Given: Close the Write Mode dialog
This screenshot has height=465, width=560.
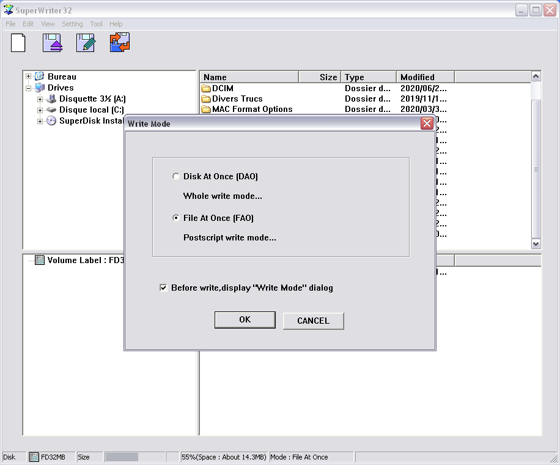Looking at the screenshot, I should 427,124.
